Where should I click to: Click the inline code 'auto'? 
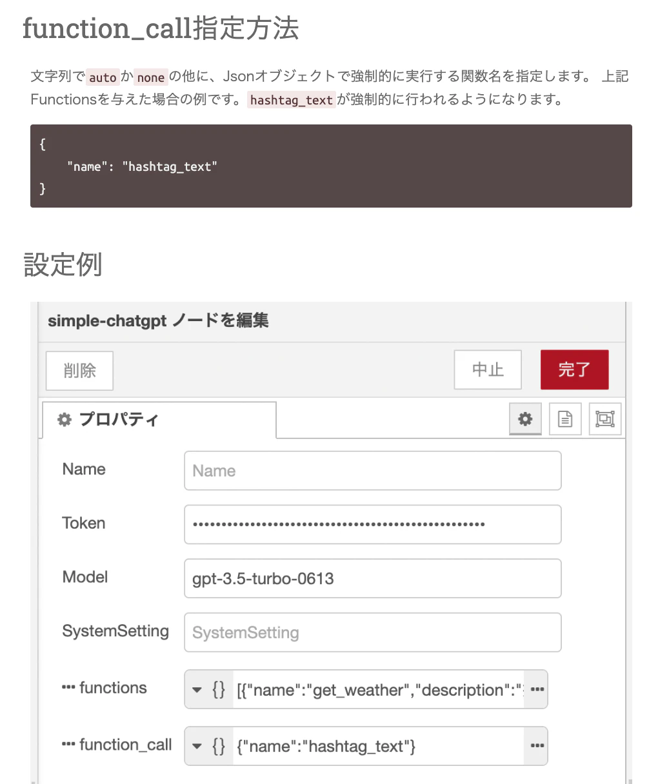coord(103,77)
